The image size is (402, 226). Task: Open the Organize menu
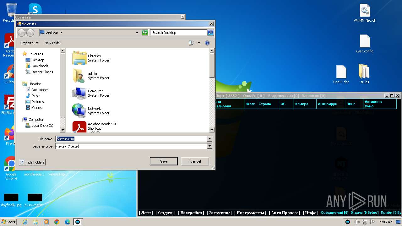[29, 43]
